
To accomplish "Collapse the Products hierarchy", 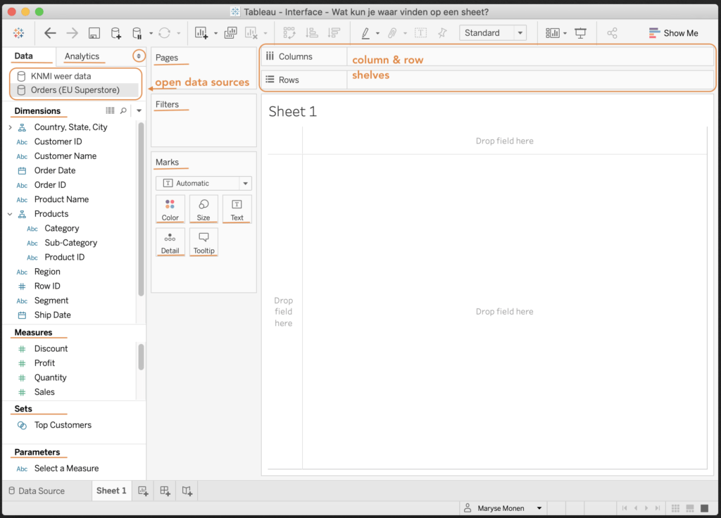I will (10, 214).
